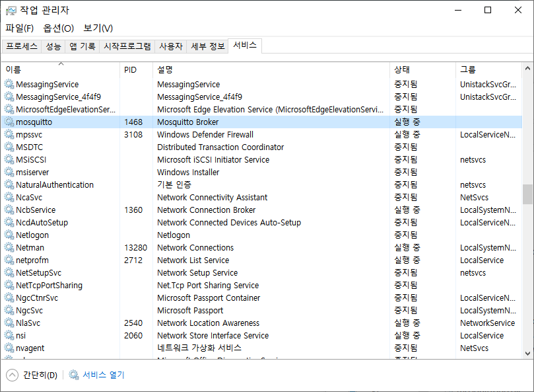Click the gear icon beside Netlogon
The image size is (534, 392).
(x=9, y=235)
